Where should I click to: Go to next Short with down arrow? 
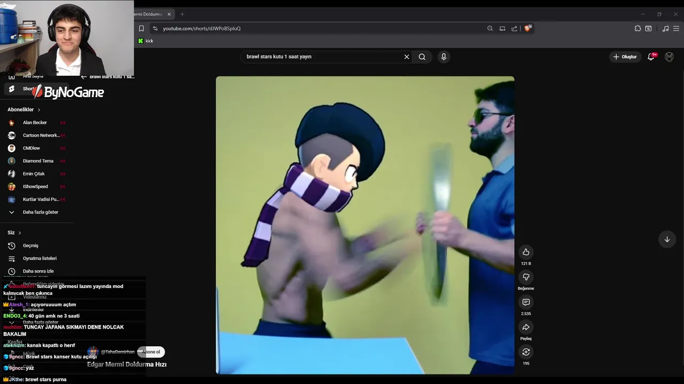[x=667, y=239]
